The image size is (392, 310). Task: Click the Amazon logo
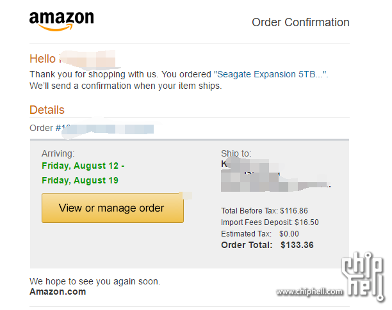(61, 21)
